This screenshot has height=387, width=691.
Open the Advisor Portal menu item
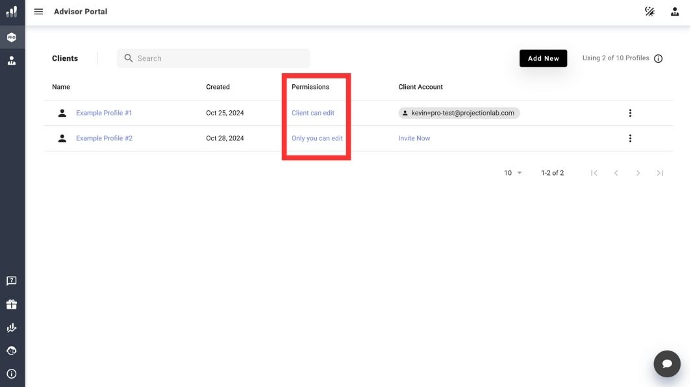pyautogui.click(x=80, y=11)
